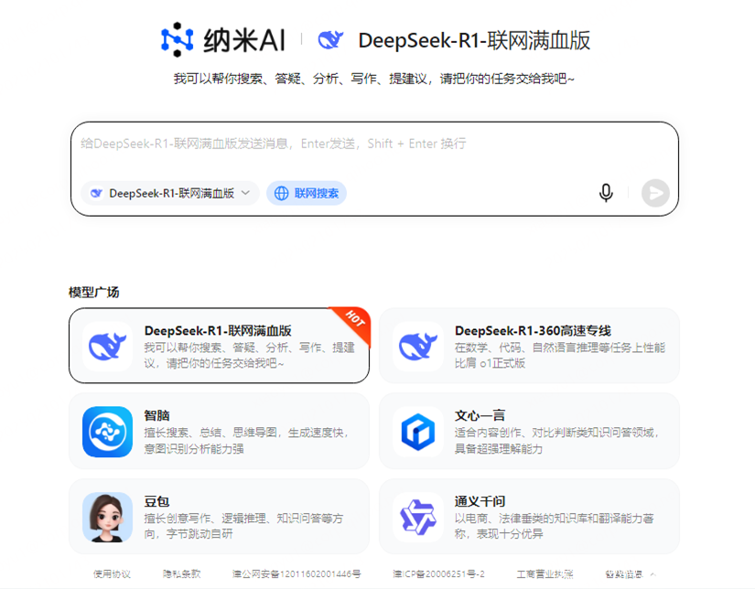The width and height of the screenshot is (755, 589).
Task: Click description 擅长搜索、总结、思维导图 of 智脑
Action: 245,441
